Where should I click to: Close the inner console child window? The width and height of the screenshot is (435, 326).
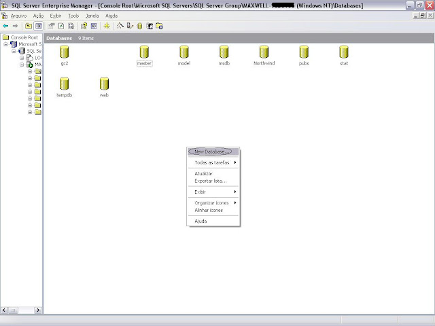click(430, 16)
